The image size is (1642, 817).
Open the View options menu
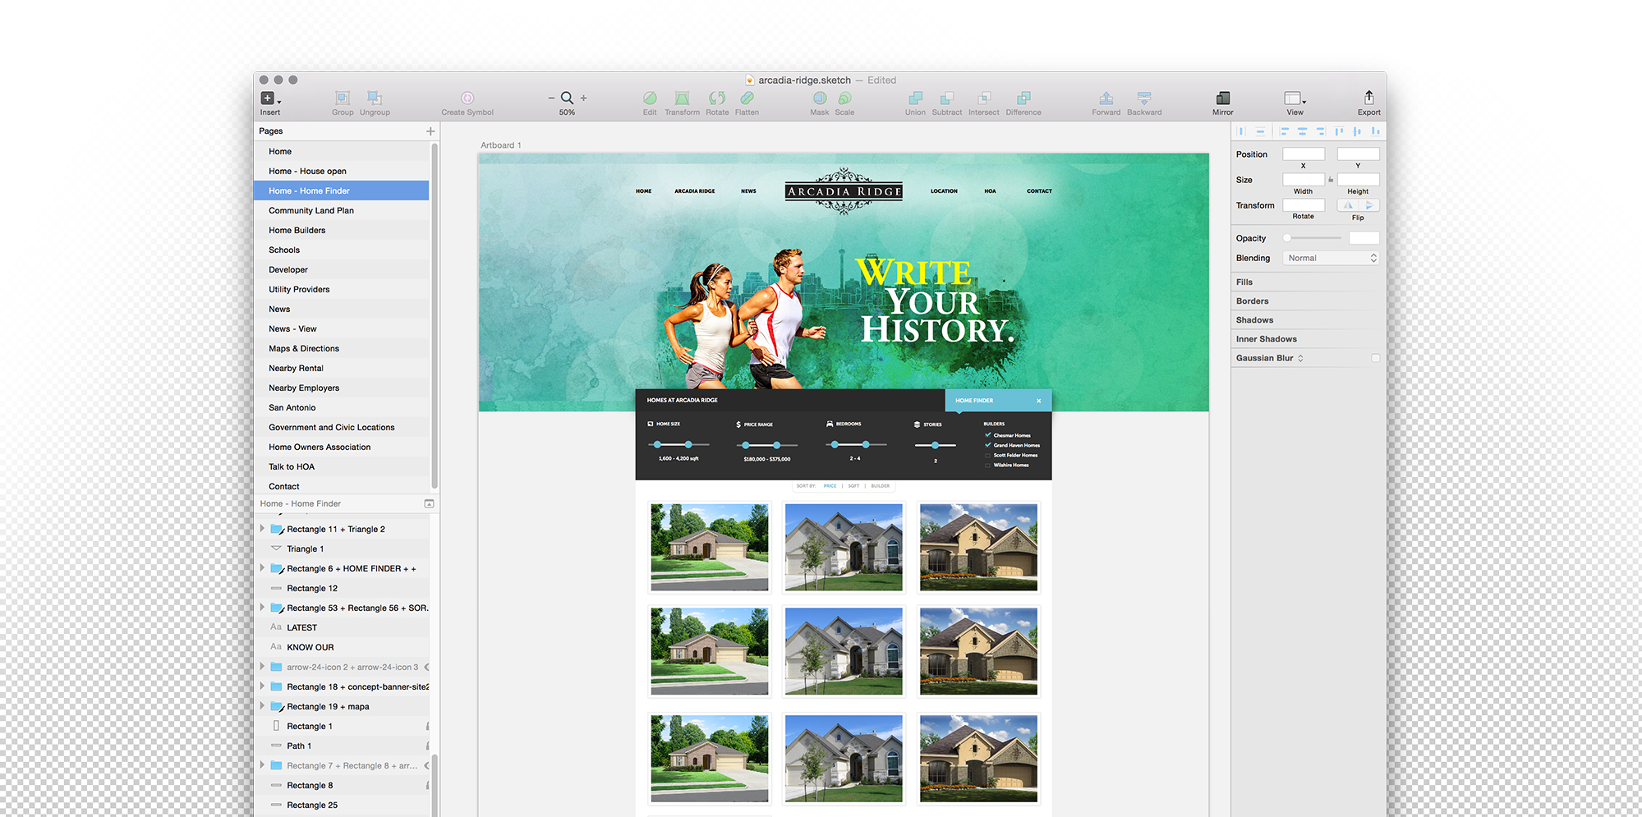pos(1295,98)
